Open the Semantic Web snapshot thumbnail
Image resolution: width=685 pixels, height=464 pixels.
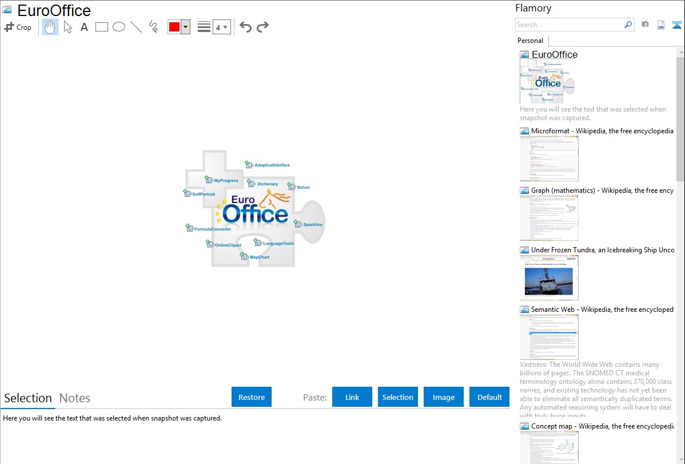549,337
